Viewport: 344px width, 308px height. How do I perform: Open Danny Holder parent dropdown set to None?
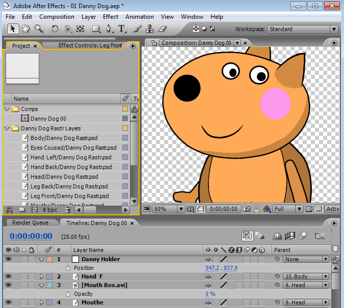tap(306, 259)
